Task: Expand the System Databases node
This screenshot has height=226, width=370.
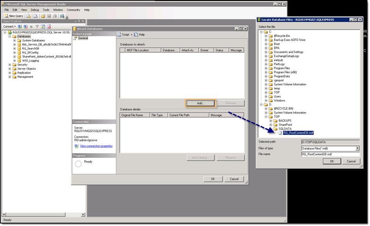Action: point(14,41)
